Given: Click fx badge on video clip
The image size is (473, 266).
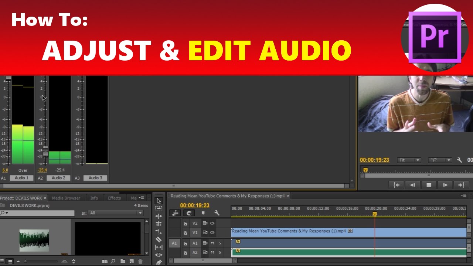Looking at the screenshot, I should tap(350, 231).
